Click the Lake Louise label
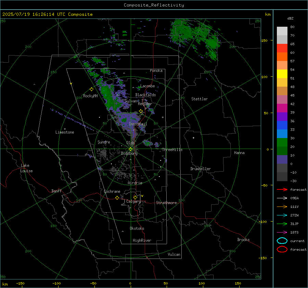 point(26,168)
